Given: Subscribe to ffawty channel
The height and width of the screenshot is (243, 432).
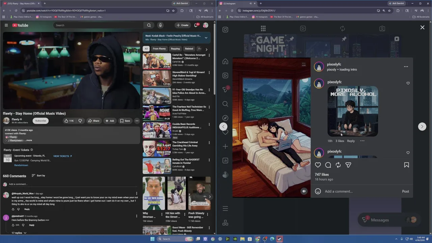Looking at the screenshot, I should [40, 121].
